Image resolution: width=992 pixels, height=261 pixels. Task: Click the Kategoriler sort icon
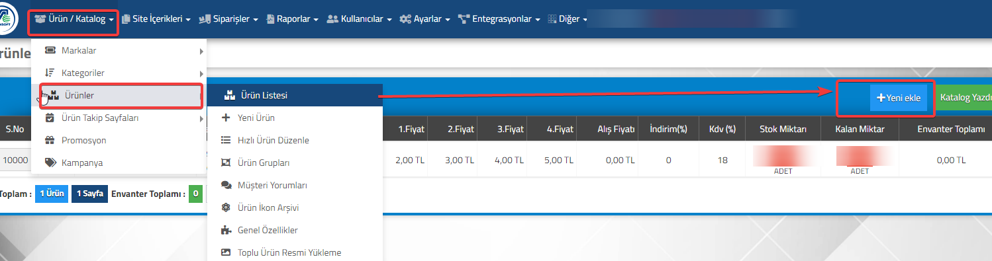[x=50, y=73]
